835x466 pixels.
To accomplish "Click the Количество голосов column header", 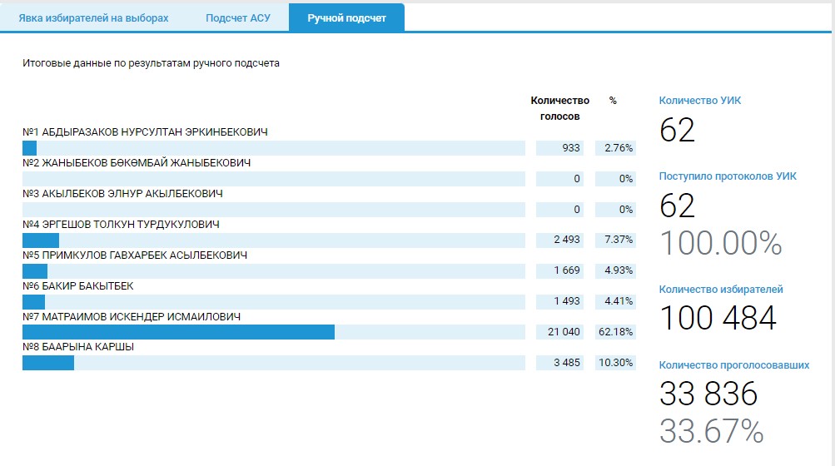I will [559, 108].
